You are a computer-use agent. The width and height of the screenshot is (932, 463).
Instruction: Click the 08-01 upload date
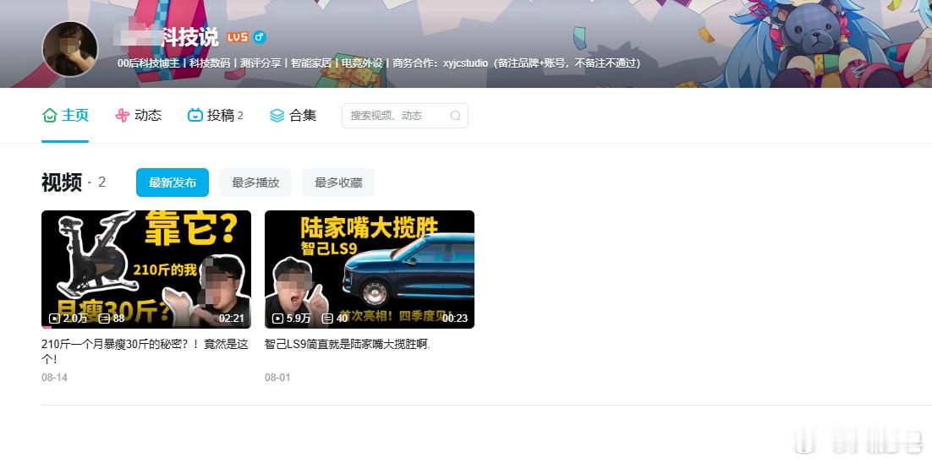coord(277,378)
